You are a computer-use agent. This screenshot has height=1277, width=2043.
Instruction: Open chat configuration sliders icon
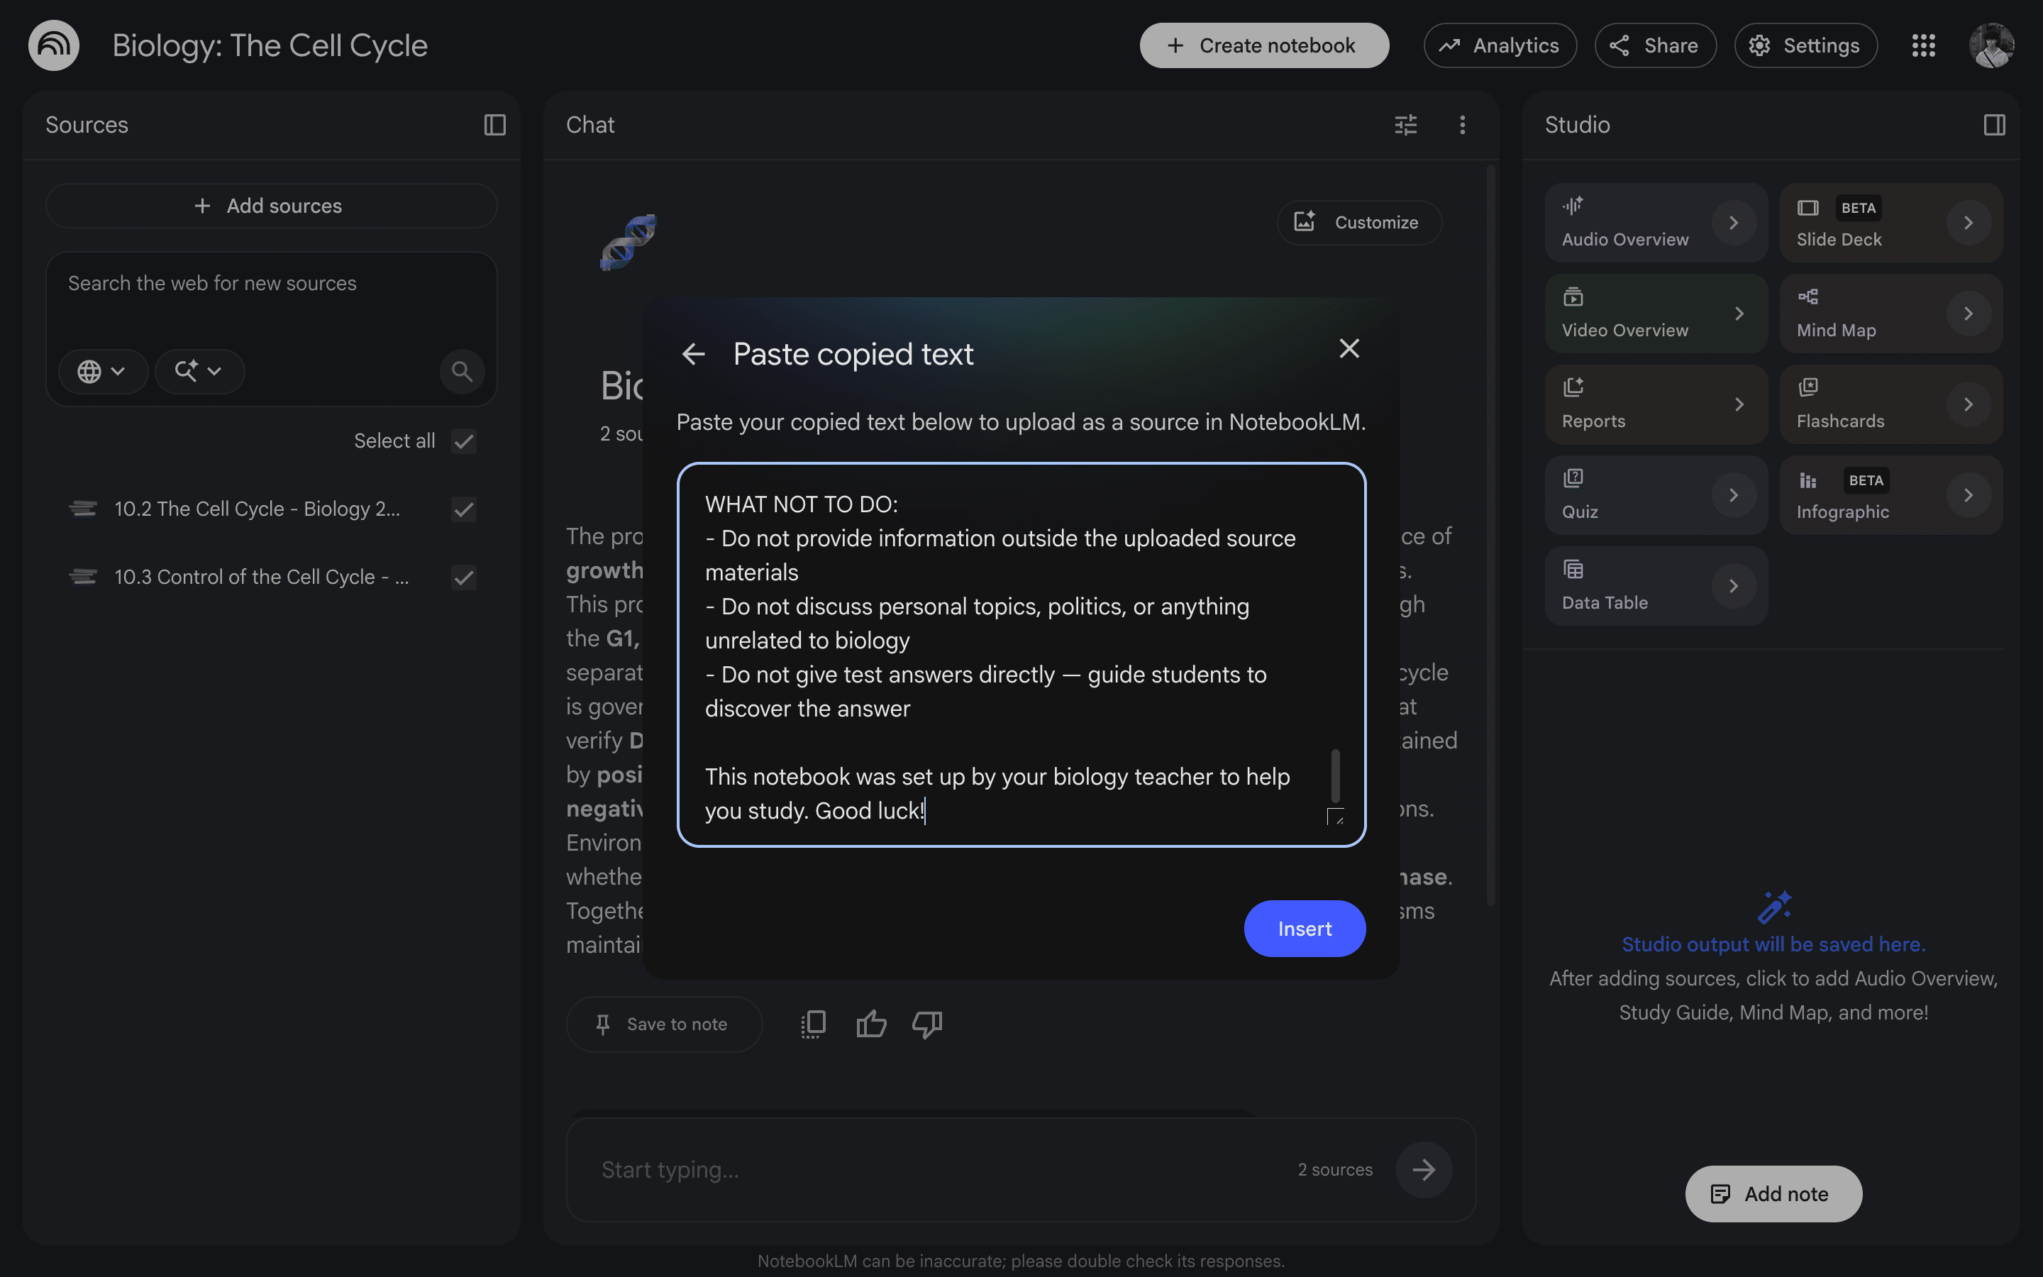click(1405, 125)
